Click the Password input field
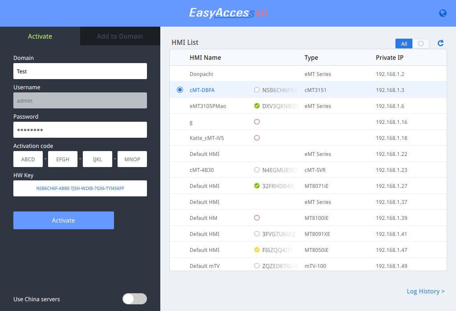Image resolution: width=456 pixels, height=311 pixels. pos(80,130)
